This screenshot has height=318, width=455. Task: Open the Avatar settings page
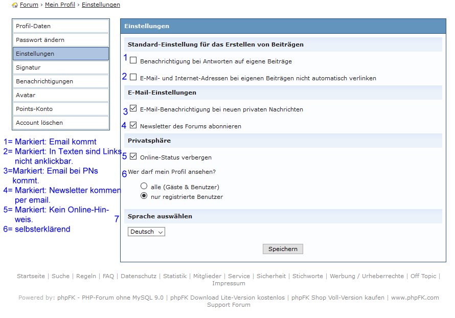click(x=60, y=95)
